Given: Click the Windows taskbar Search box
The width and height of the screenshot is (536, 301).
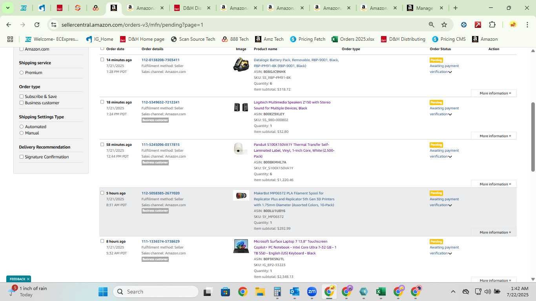Looking at the screenshot, I should click(x=156, y=292).
